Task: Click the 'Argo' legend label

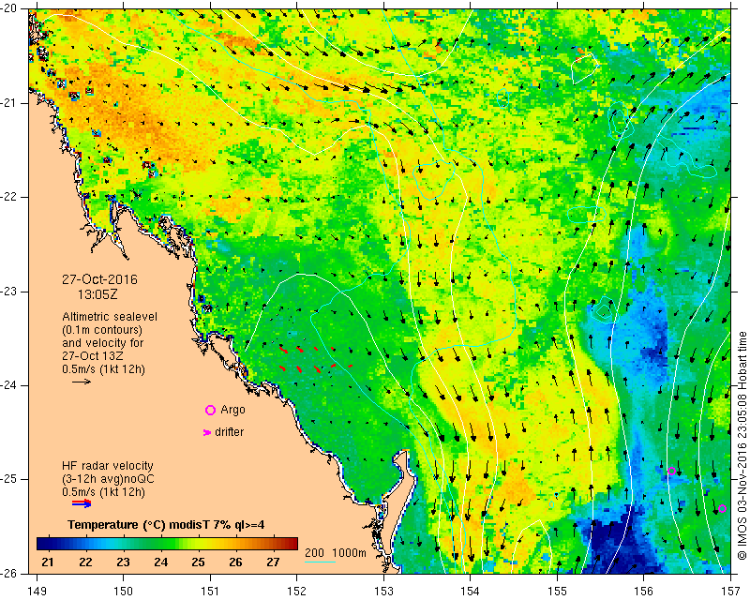Action: pos(232,410)
